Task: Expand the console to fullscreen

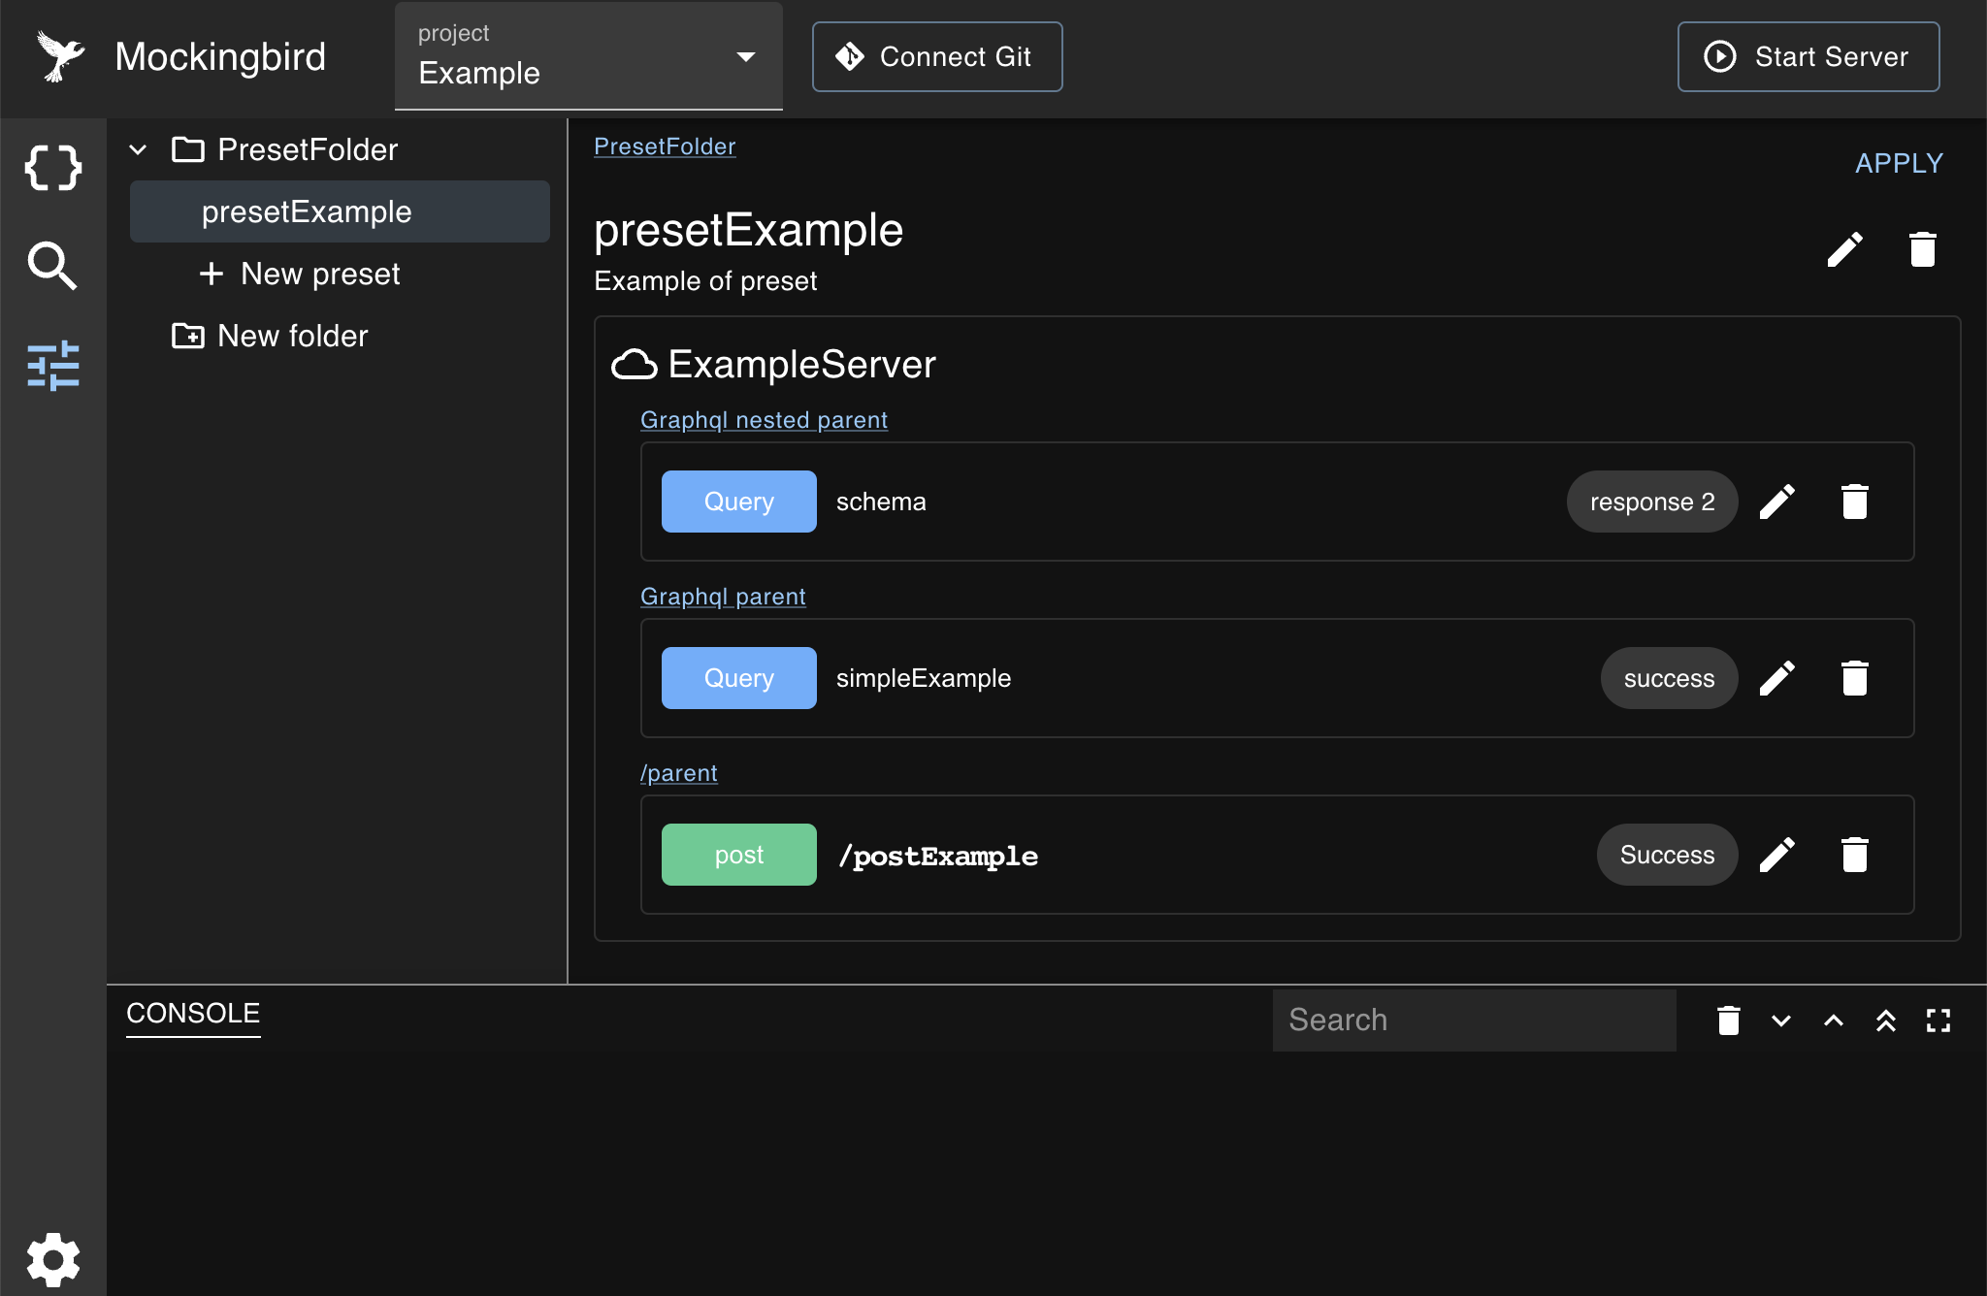Action: click(1940, 1021)
